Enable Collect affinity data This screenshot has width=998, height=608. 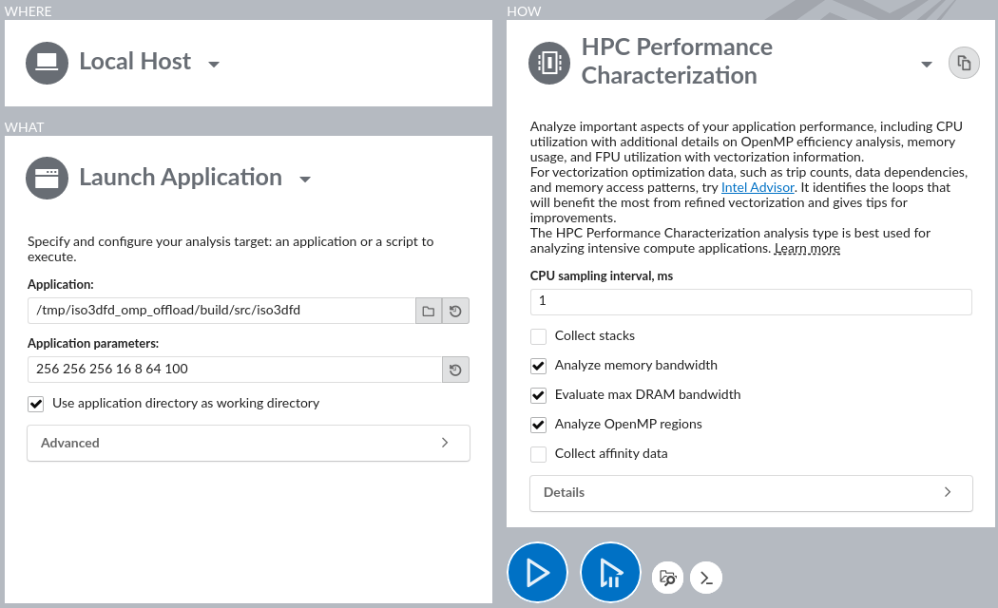pyautogui.click(x=538, y=454)
